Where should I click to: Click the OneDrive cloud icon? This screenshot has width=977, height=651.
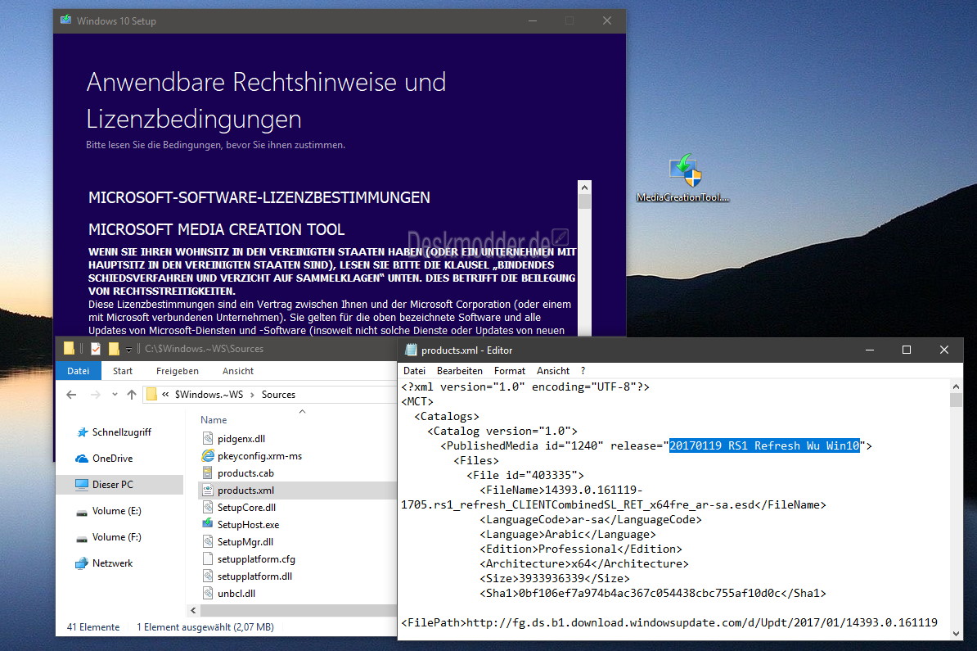[82, 459]
